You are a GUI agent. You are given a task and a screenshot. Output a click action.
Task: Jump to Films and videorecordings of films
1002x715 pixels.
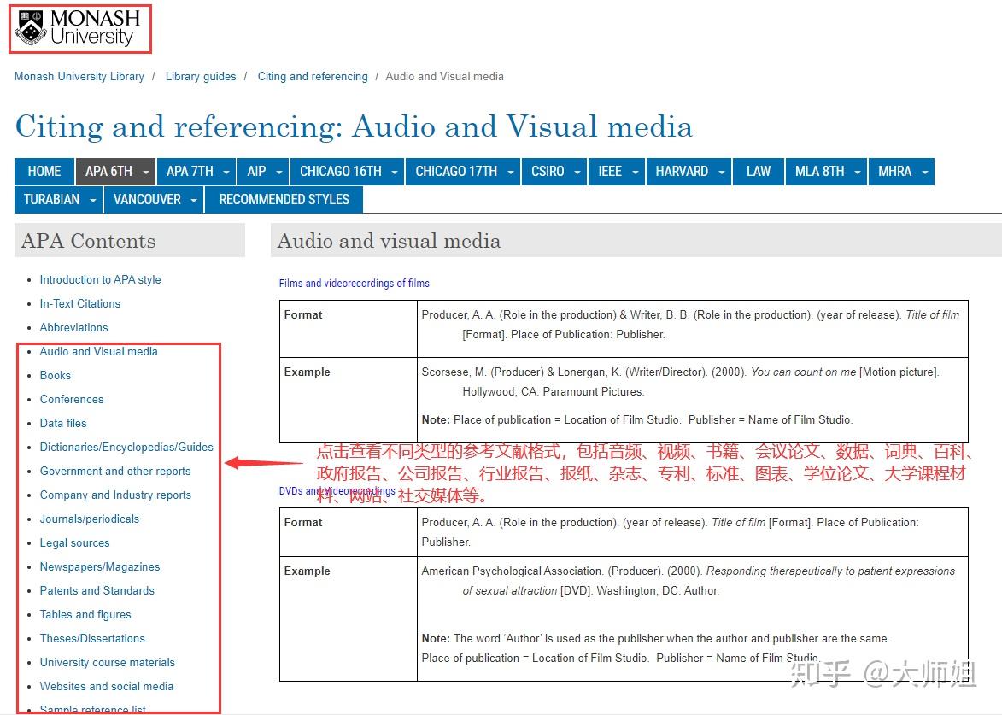(x=354, y=283)
